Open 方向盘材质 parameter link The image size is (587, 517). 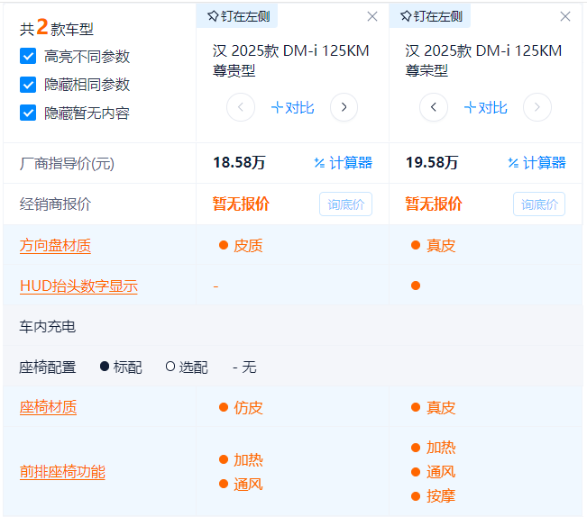coord(55,246)
